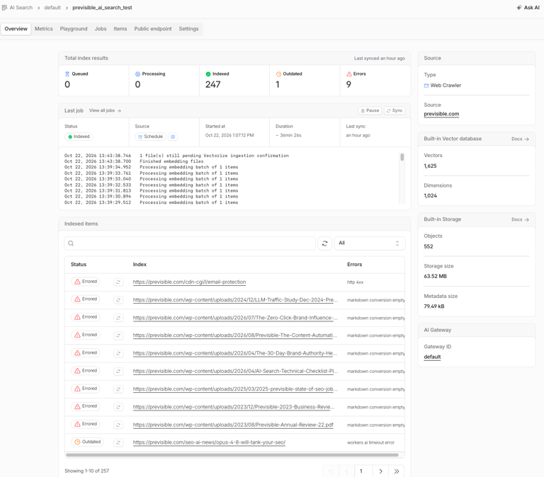Open AI-Search-Technical-Checklist link
Viewport: 544px width, 477px height.
click(x=235, y=372)
